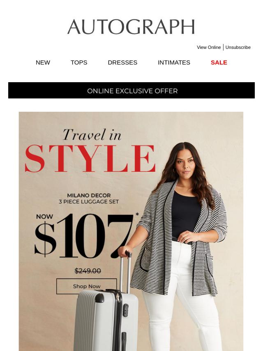The height and width of the screenshot is (351, 263).
Task: Open the red SALE menu link
Action: pos(219,62)
